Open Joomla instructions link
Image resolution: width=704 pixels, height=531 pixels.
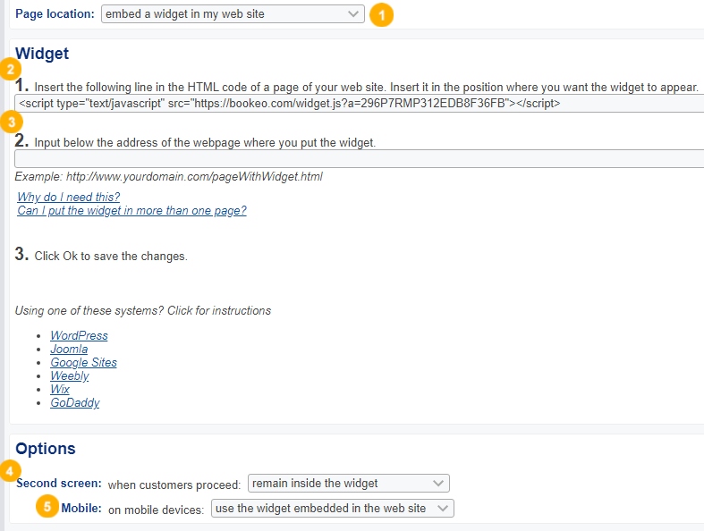69,350
